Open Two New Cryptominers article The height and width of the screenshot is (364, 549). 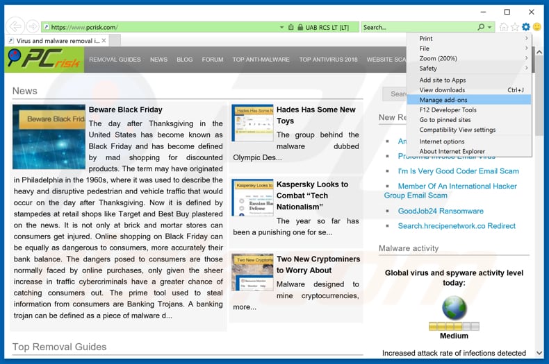(x=318, y=264)
